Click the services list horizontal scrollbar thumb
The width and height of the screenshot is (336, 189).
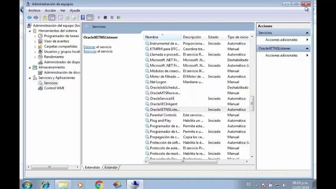[183, 162]
